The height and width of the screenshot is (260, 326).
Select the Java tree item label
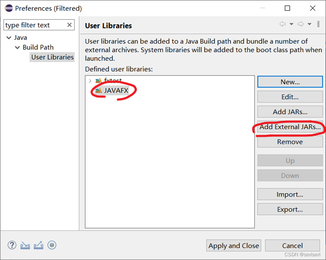(20, 38)
